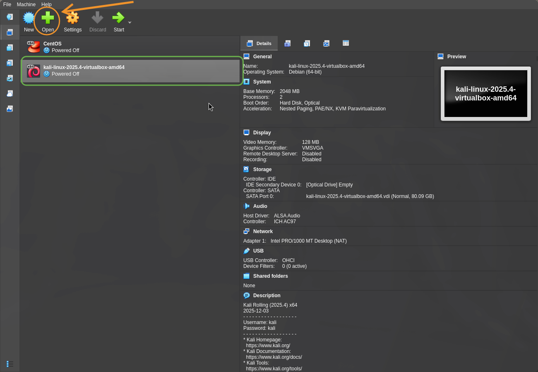Open the Cloud icon in the sidebar
Screen dimensions: 538x372
(x=10, y=93)
